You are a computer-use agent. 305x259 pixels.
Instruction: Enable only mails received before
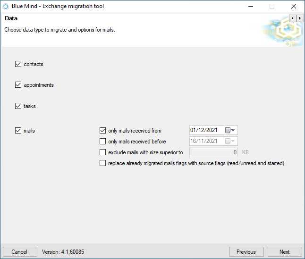pyautogui.click(x=103, y=141)
